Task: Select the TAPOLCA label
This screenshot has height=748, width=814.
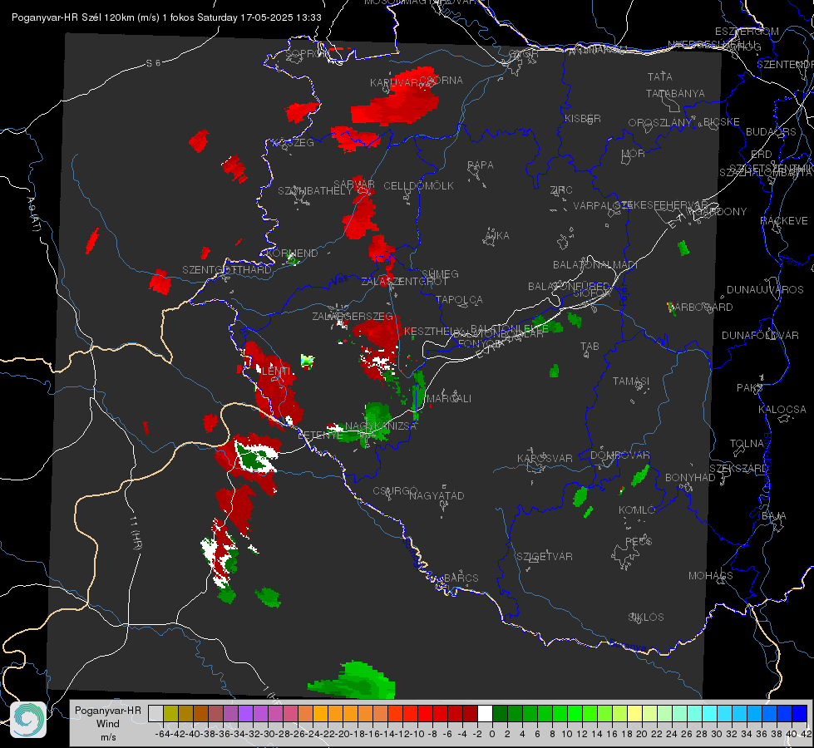Action: coord(459,300)
